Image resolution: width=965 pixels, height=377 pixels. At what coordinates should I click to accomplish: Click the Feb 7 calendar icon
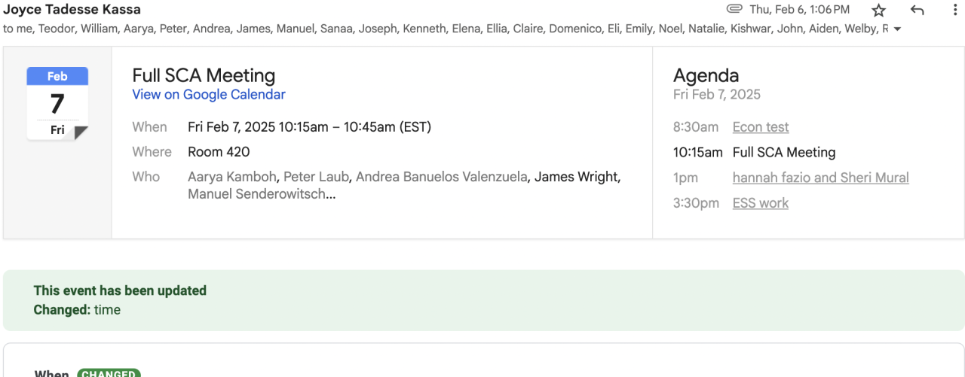(x=57, y=103)
